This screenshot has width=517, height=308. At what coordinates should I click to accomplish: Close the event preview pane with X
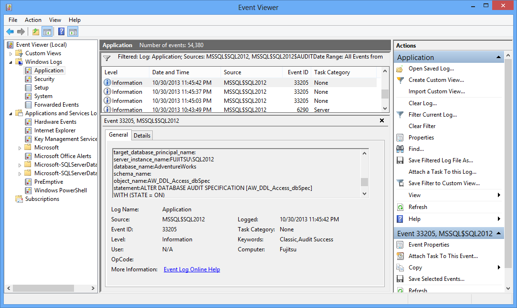tap(382, 120)
